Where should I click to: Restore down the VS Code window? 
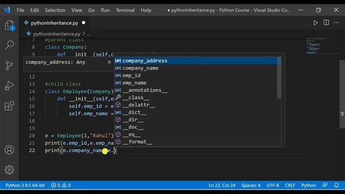[318, 10]
